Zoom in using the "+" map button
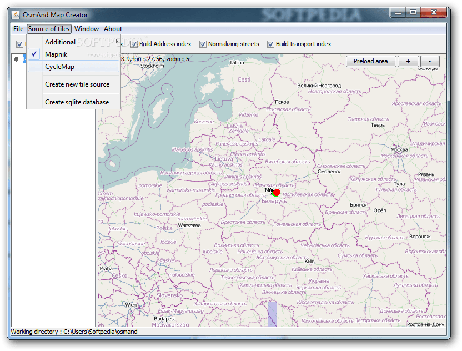This screenshot has width=462, height=351. [x=408, y=61]
